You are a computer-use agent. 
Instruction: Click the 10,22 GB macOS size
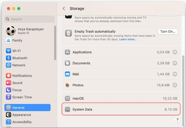(x=170, y=98)
